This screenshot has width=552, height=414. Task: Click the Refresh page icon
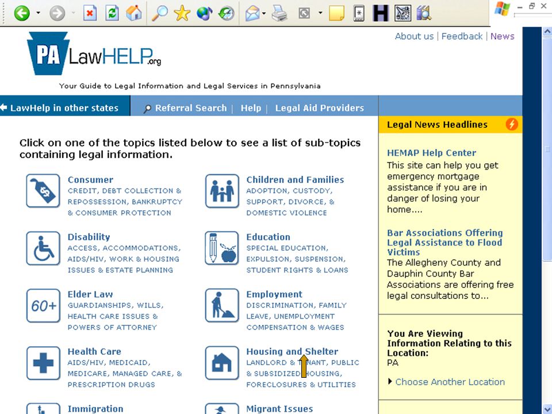click(x=112, y=13)
